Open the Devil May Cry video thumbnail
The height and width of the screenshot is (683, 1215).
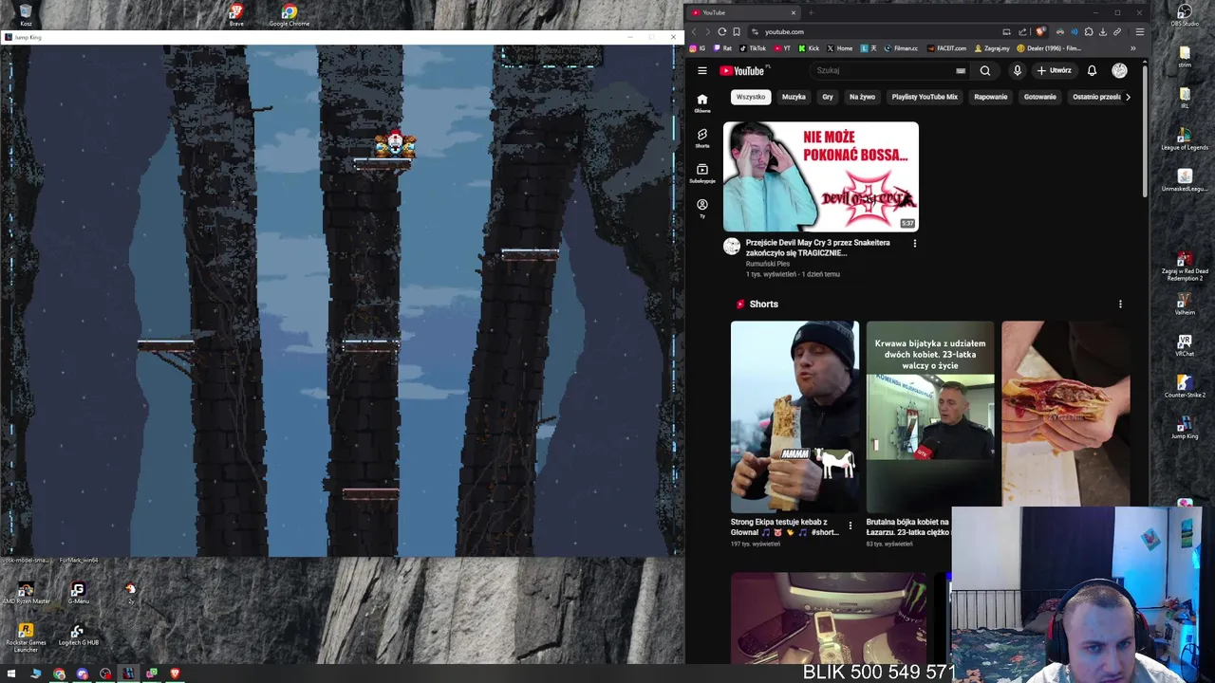pos(821,176)
